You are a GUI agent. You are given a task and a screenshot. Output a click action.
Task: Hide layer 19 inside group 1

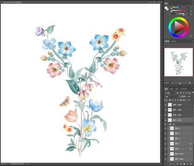(x=165, y=134)
